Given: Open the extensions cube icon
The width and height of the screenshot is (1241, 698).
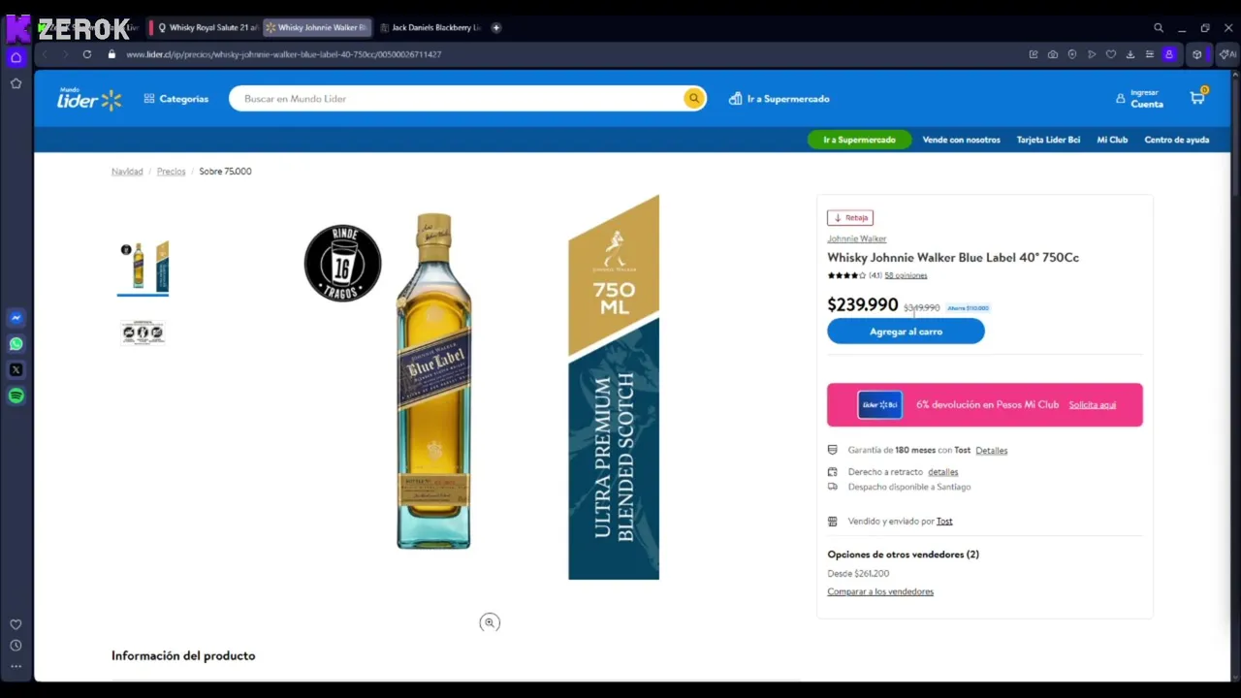Looking at the screenshot, I should (x=1197, y=54).
